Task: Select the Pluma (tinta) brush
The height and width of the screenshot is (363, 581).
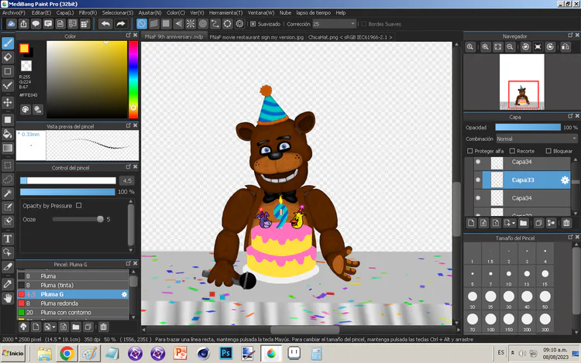Action: click(73, 285)
